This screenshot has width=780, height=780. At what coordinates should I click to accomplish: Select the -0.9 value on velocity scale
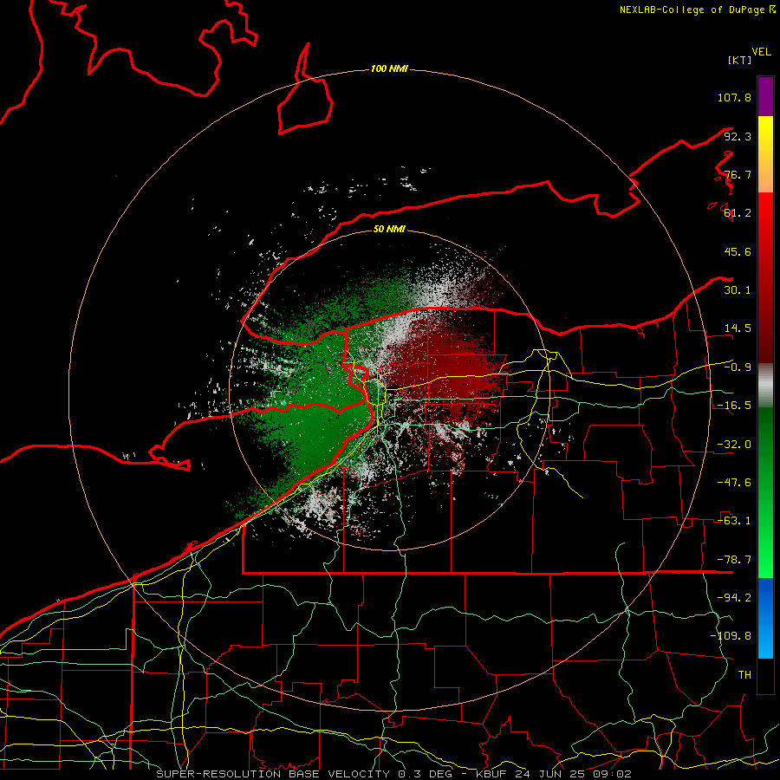(738, 367)
